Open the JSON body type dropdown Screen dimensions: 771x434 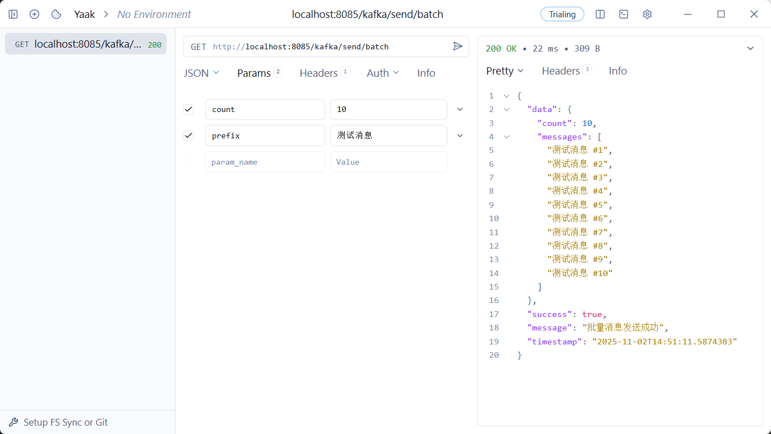201,73
